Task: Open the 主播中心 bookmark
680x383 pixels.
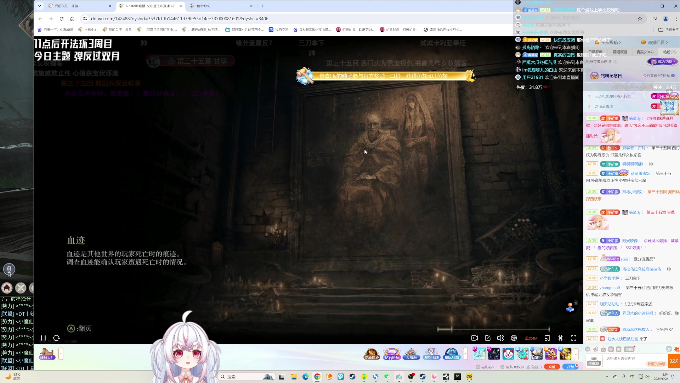Action: [88, 30]
